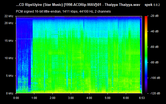Click the 5:00 time axis label

pos(107,98)
